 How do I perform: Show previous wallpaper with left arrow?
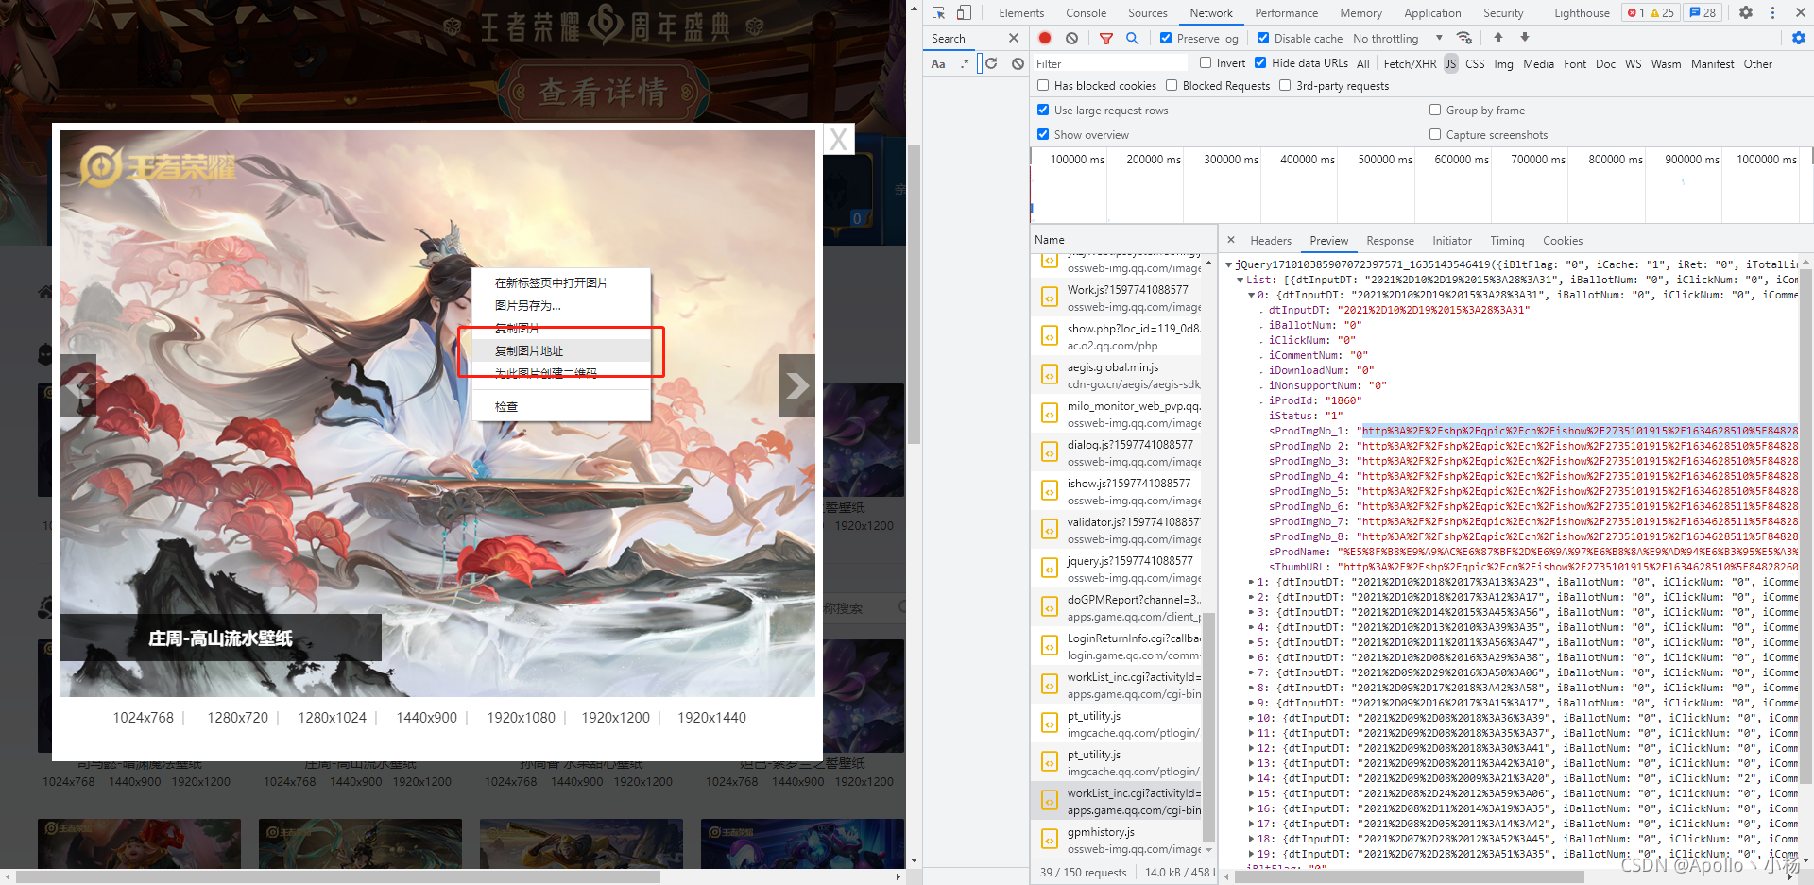(78, 385)
